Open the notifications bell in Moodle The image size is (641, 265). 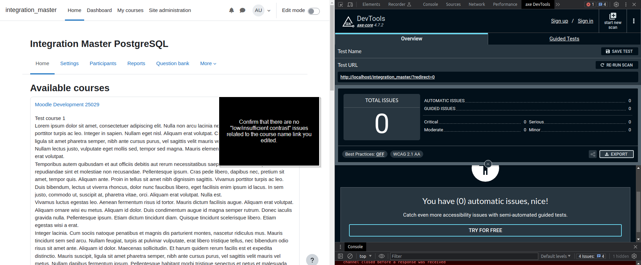pos(232,10)
